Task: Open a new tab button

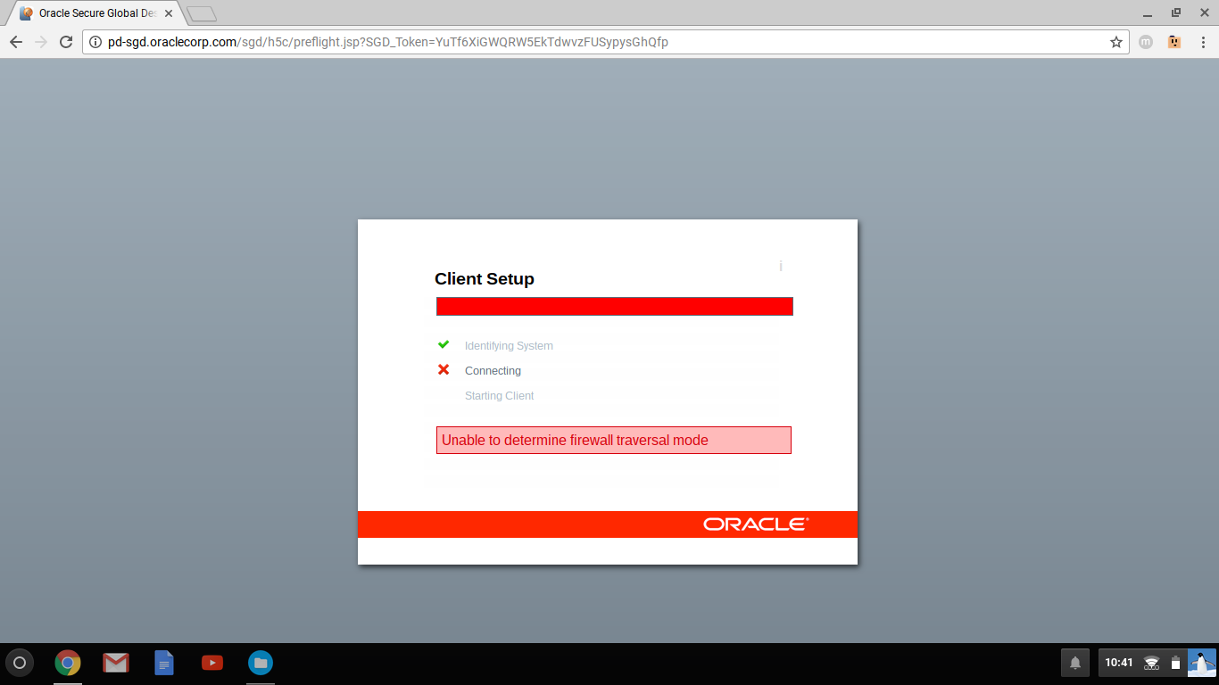Action: coord(202,13)
